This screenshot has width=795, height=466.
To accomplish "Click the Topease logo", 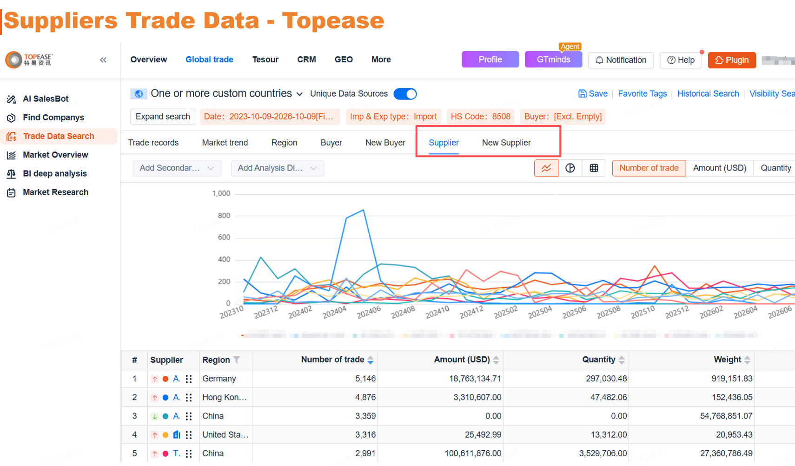I will point(29,59).
